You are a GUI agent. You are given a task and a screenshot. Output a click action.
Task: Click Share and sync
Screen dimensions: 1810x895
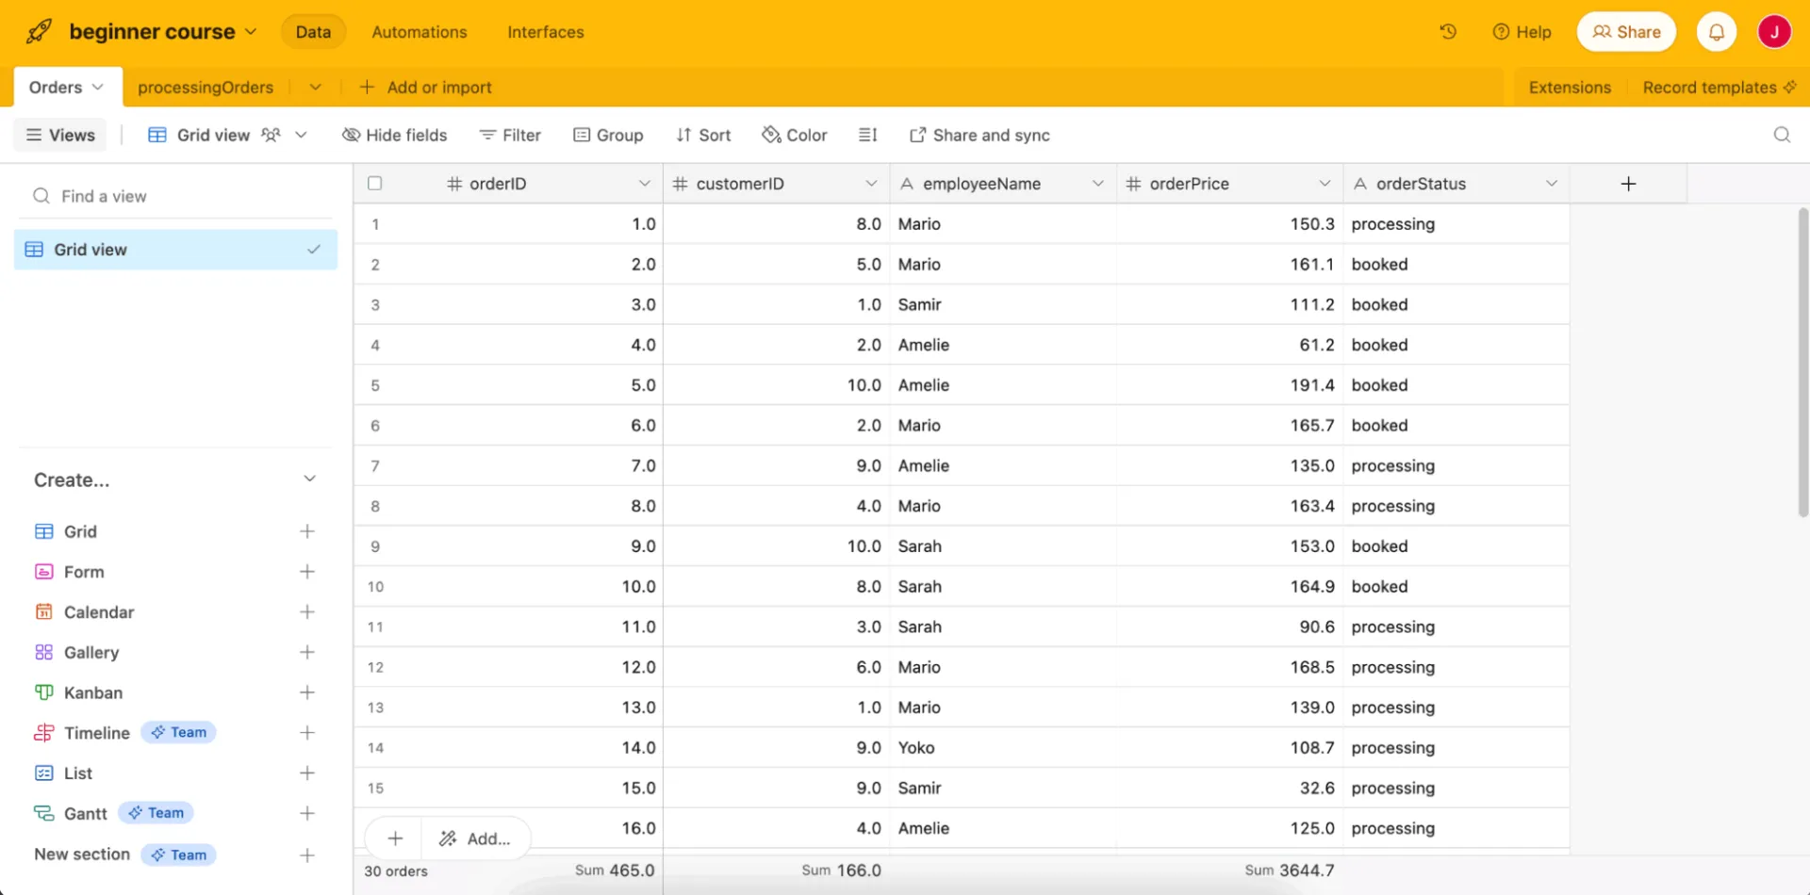(979, 135)
